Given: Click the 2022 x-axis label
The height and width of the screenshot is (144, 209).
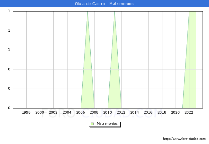Looking at the screenshot, I should [189, 113].
